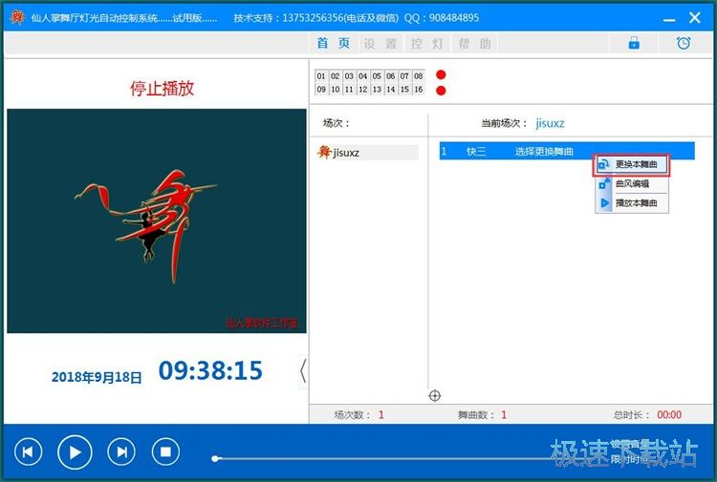Click the current session name jisuxz link

[550, 123]
